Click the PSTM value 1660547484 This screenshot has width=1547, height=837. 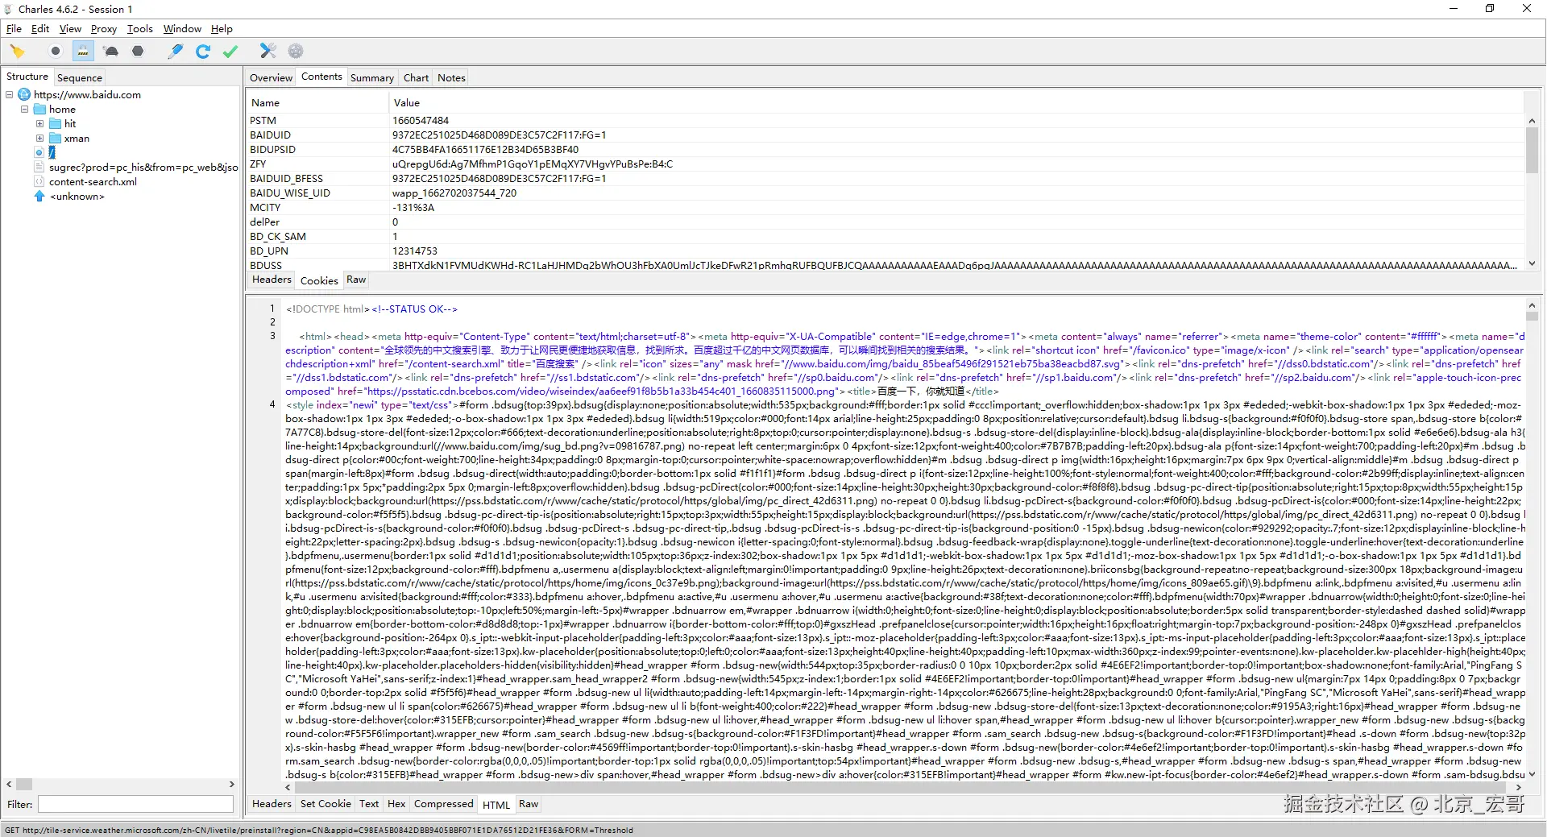pyautogui.click(x=421, y=121)
